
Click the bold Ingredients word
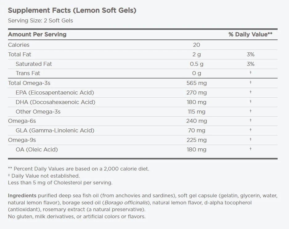(22, 195)
